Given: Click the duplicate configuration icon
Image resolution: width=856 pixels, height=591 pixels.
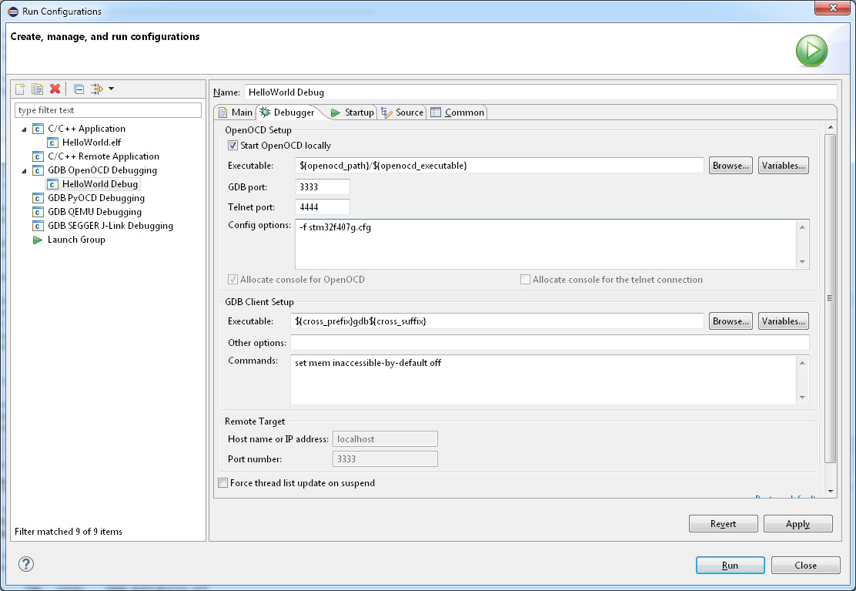Looking at the screenshot, I should coord(37,89).
